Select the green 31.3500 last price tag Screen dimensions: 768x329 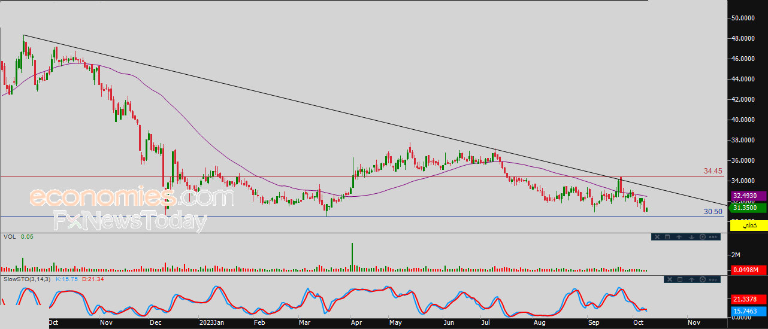(748, 208)
